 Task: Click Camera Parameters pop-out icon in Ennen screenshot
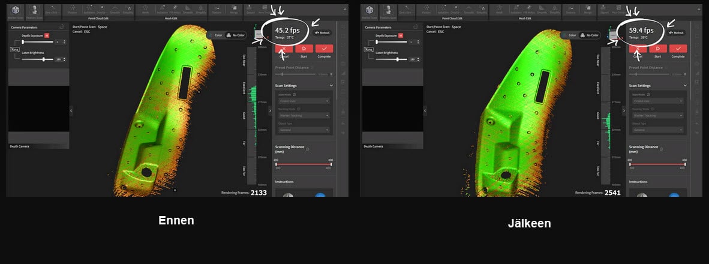pos(62,27)
